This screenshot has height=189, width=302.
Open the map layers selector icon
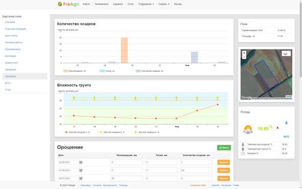pyautogui.click(x=286, y=54)
